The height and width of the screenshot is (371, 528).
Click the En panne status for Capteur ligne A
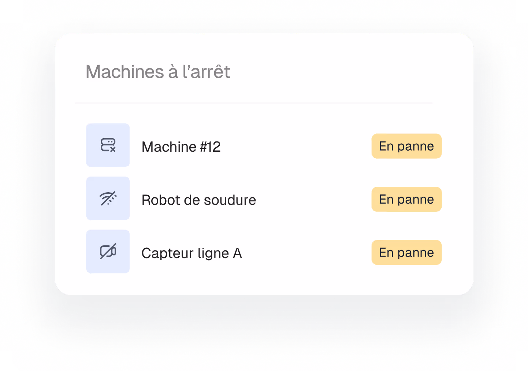tap(406, 252)
